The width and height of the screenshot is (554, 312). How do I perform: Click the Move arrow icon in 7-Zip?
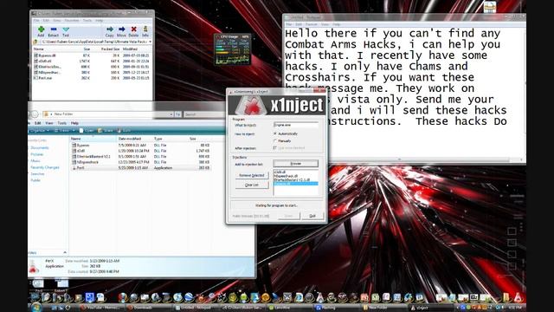tap(121, 29)
